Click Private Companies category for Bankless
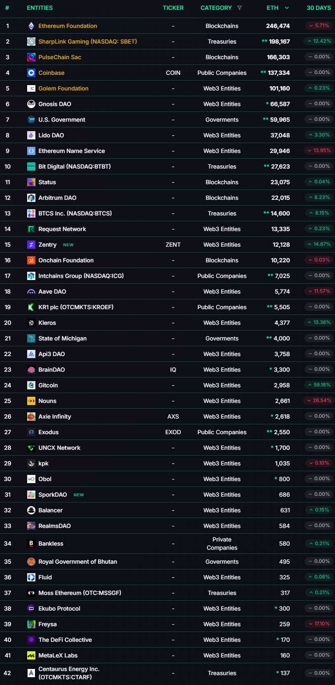This screenshot has height=685, width=335. 222,544
